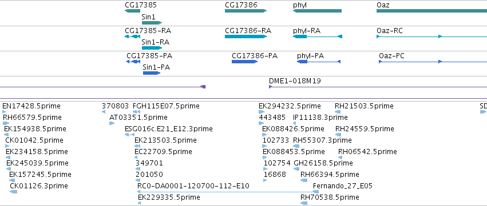Click the CG17386-PA protein label

coord(255,56)
